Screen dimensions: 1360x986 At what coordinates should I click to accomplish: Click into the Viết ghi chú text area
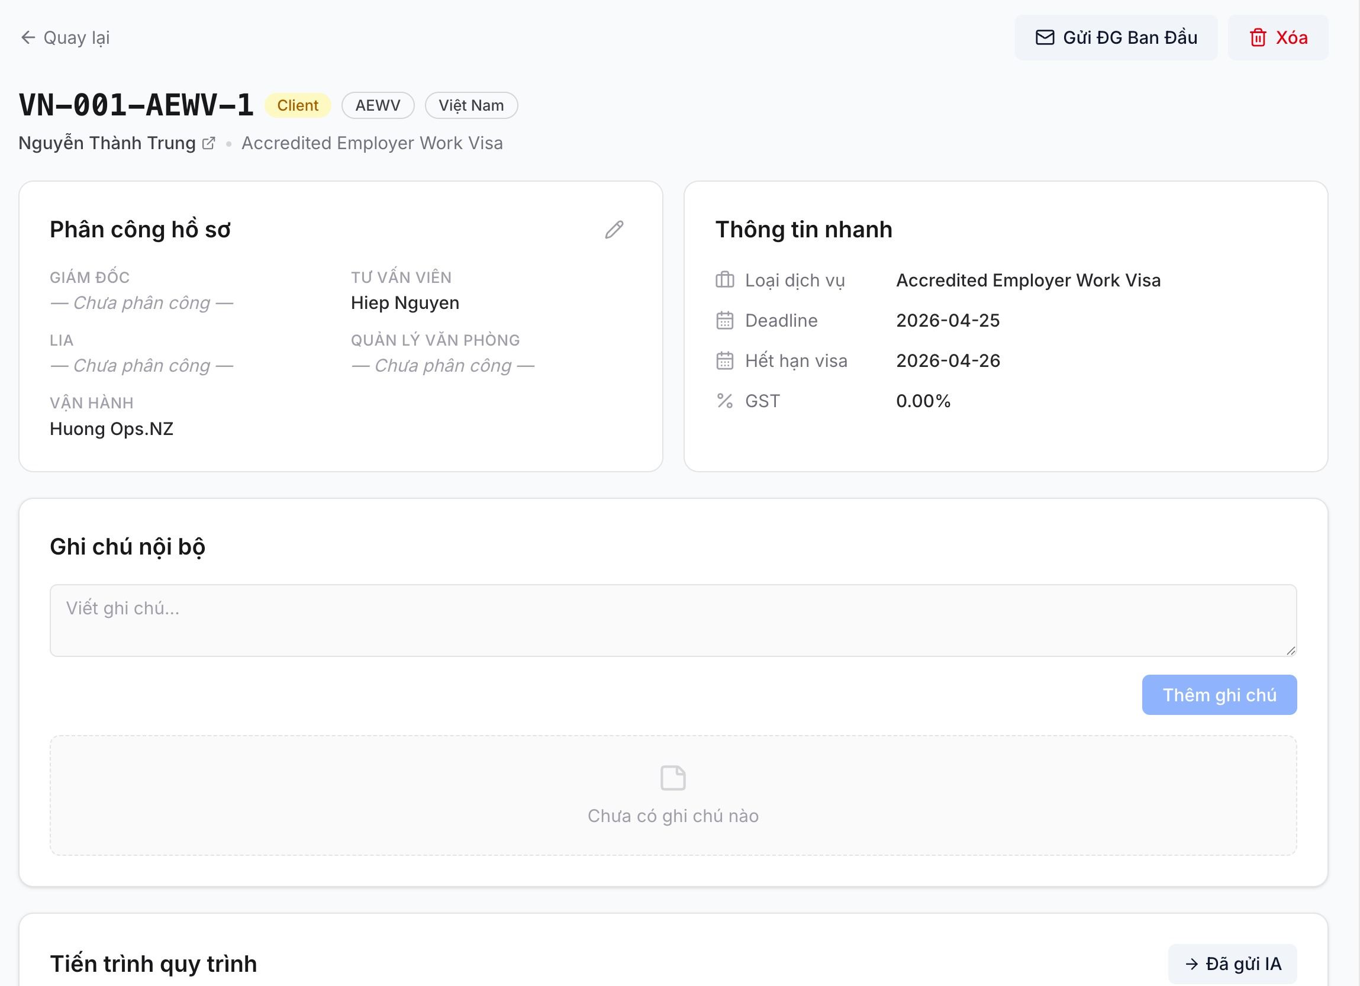coord(672,620)
